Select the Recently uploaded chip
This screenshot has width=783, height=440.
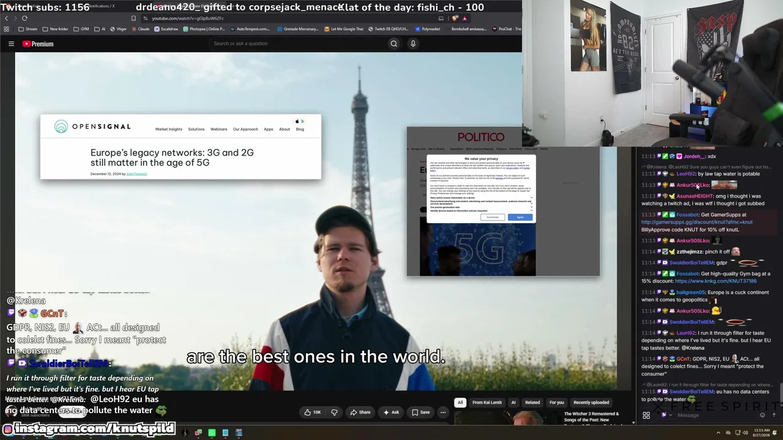(591, 403)
